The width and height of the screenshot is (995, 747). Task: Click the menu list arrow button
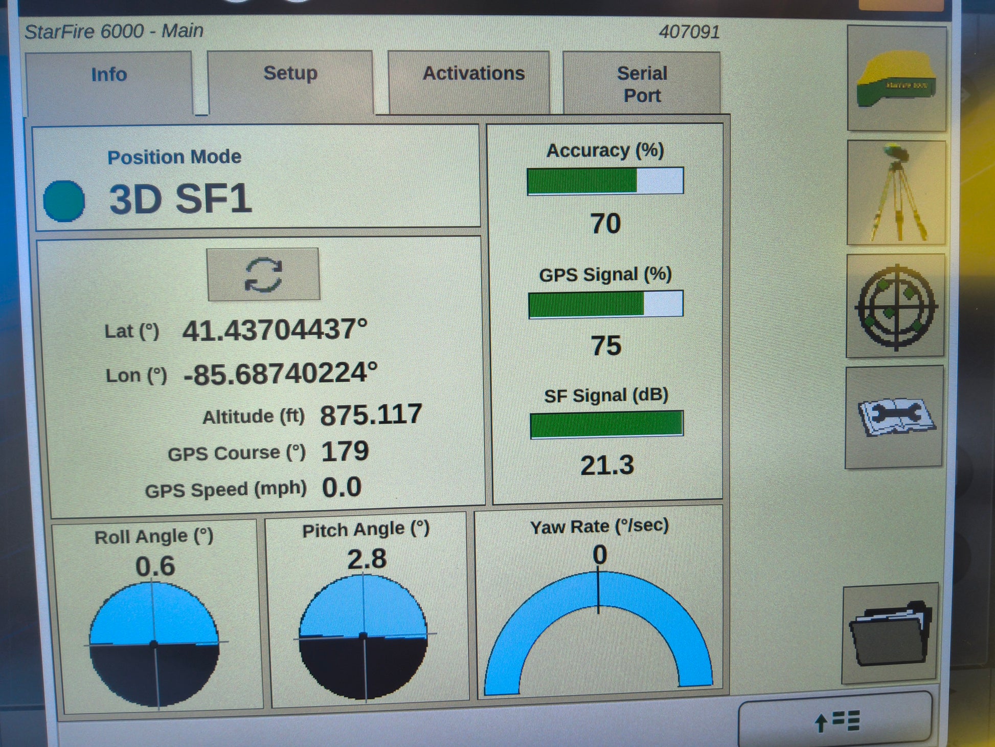click(835, 720)
